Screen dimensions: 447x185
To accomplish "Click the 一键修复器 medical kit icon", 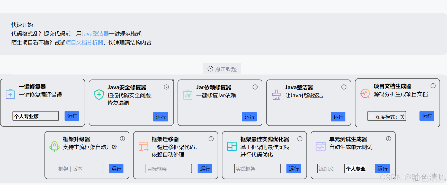I will (10, 94).
